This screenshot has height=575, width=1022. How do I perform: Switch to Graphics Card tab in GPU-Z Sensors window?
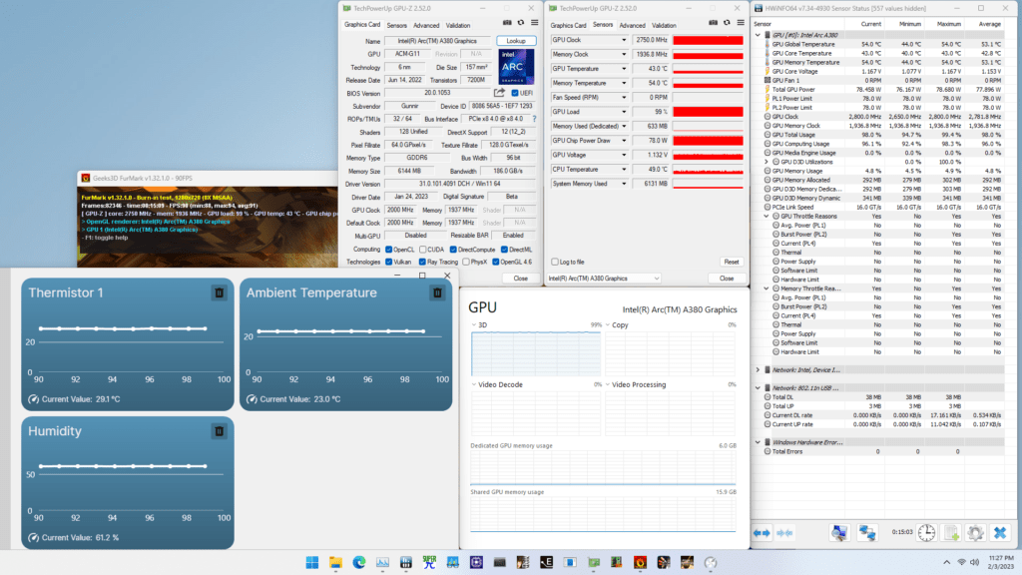[x=568, y=25]
